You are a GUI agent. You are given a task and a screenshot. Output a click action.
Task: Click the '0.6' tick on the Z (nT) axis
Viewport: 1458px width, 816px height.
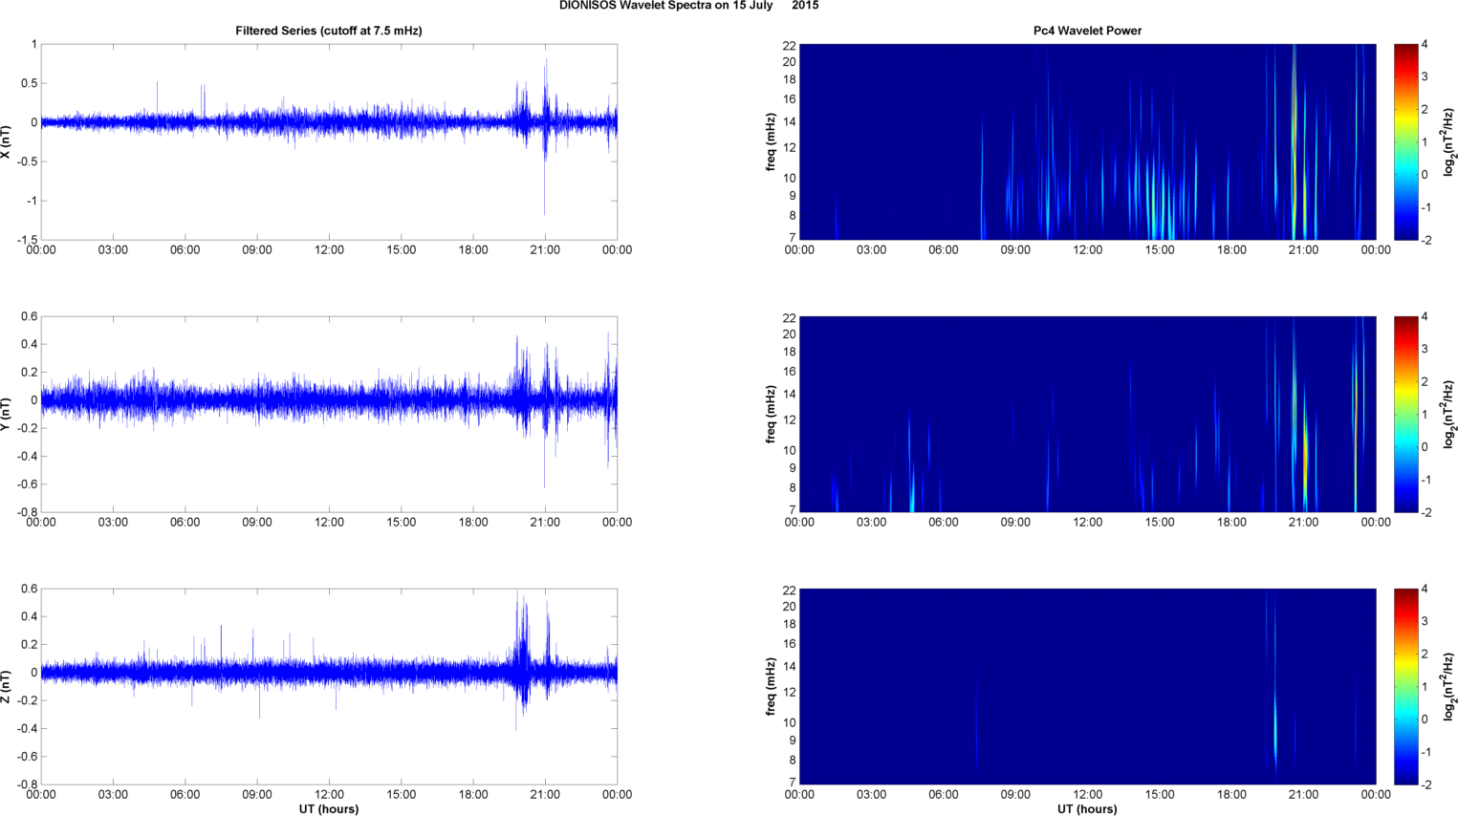coord(30,589)
